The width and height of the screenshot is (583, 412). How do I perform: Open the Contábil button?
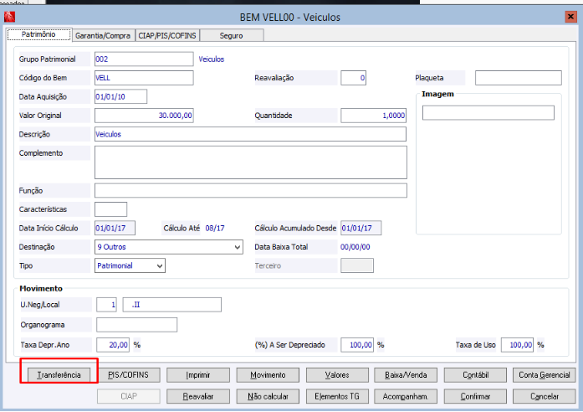click(x=475, y=375)
